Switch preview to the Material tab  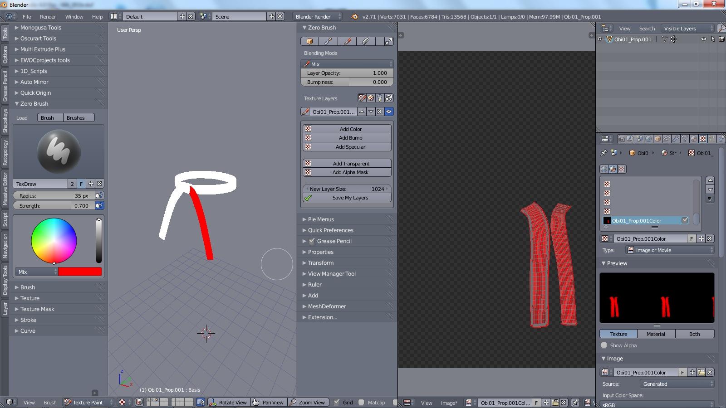(x=656, y=334)
